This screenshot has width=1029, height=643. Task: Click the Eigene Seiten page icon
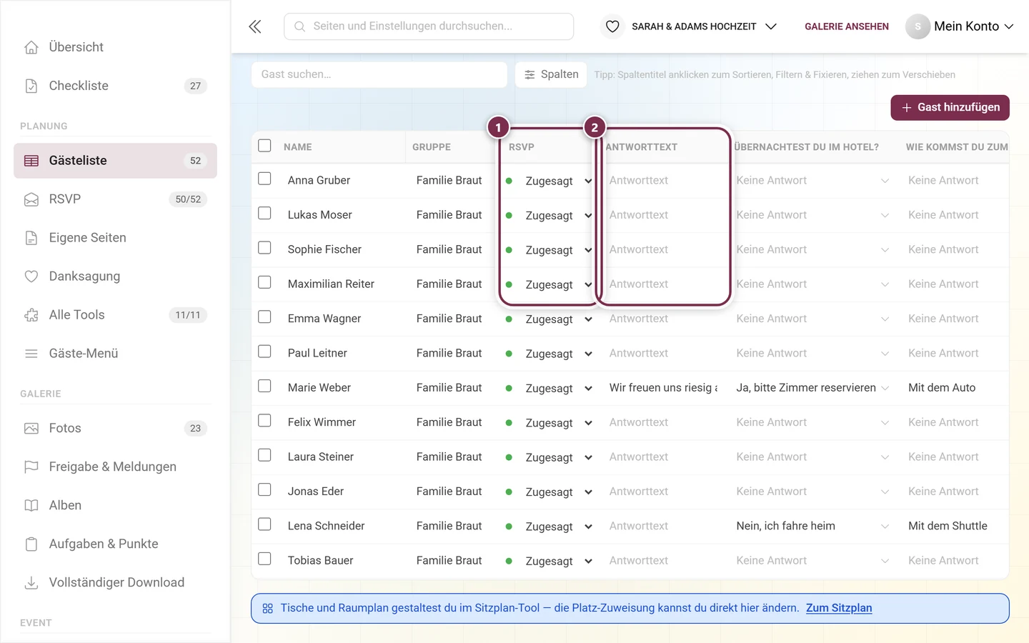pyautogui.click(x=31, y=238)
